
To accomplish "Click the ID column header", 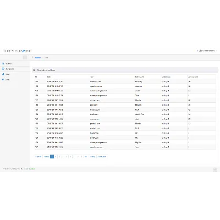I will pyautogui.click(x=36, y=77).
